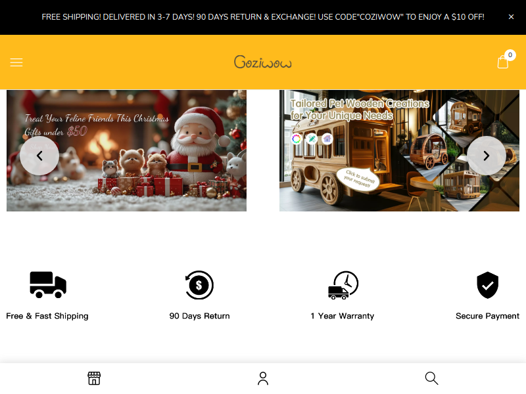The height and width of the screenshot is (394, 526).
Task: Advance to next banner slide
Action: pos(487,156)
